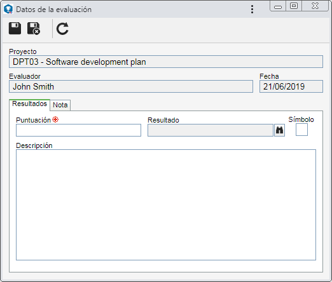
Task: Click the application logo in the title bar
Action: point(8,10)
